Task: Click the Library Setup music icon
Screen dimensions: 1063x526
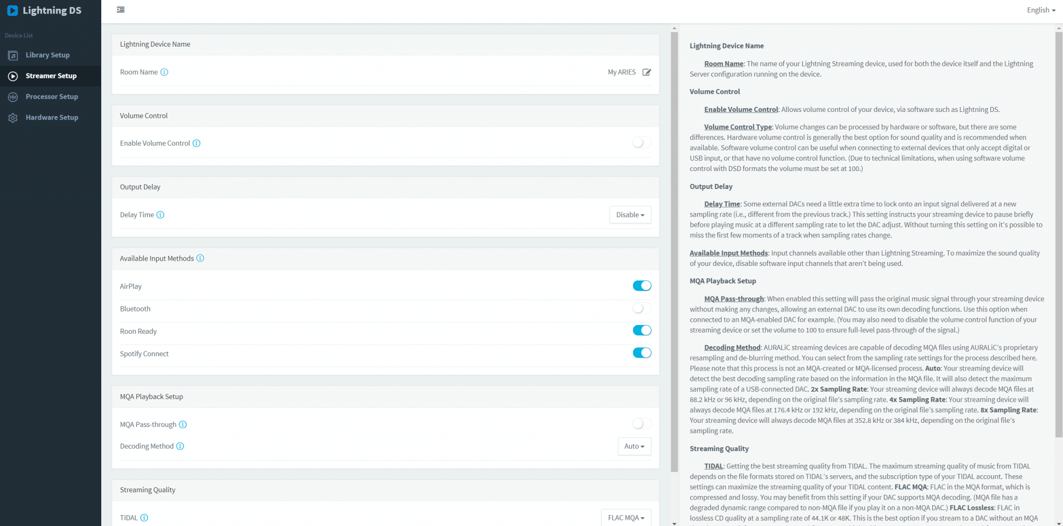Action: pyautogui.click(x=13, y=55)
